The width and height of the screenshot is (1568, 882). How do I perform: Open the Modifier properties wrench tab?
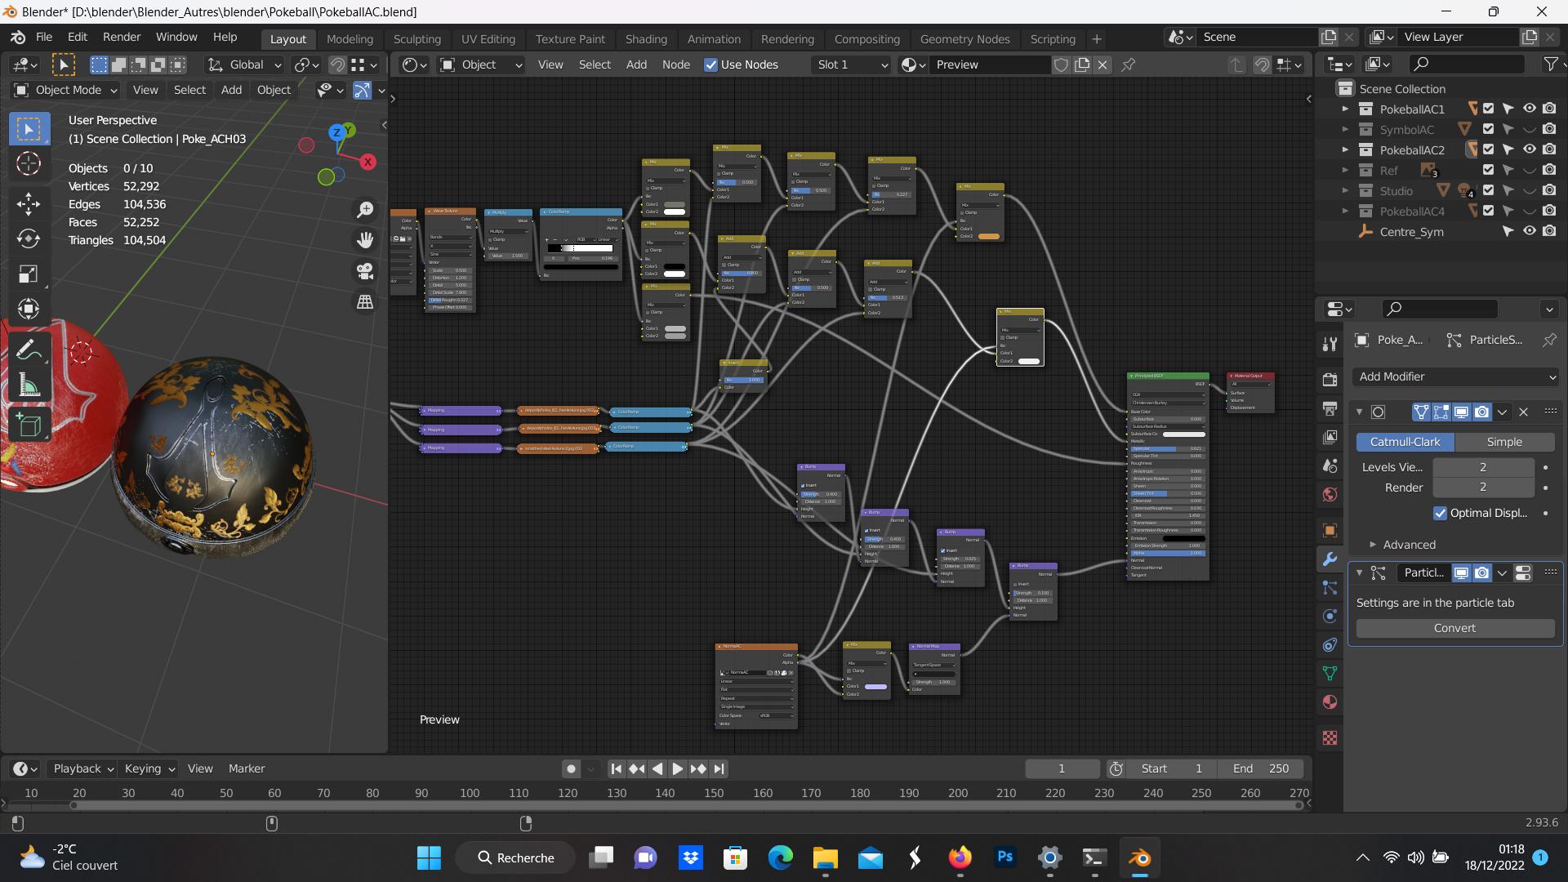click(x=1330, y=559)
